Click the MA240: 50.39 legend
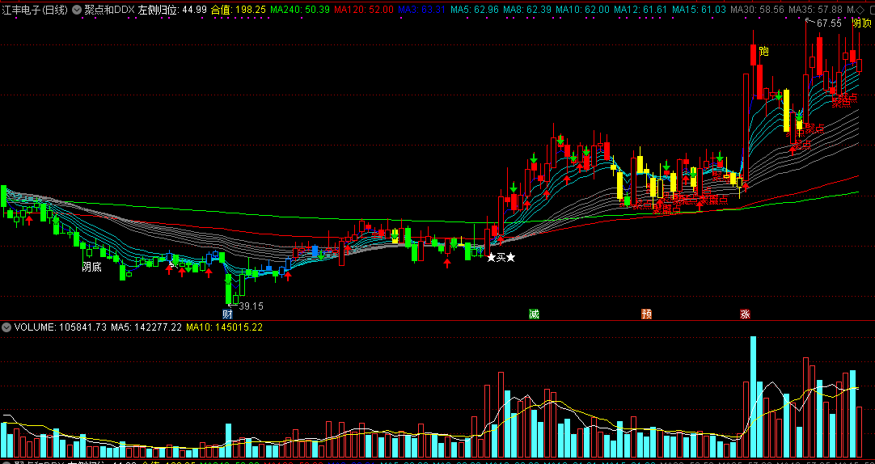Screen dimensions: 875x464 (300, 10)
